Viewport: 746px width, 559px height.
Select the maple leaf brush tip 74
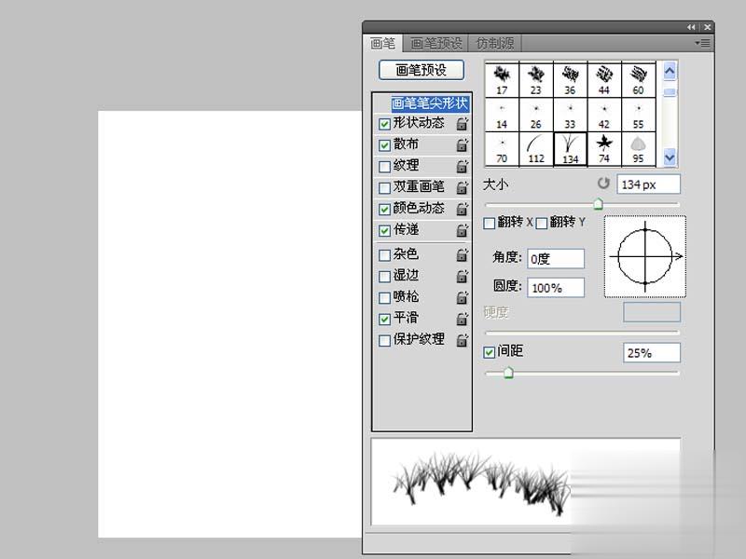[604, 148]
